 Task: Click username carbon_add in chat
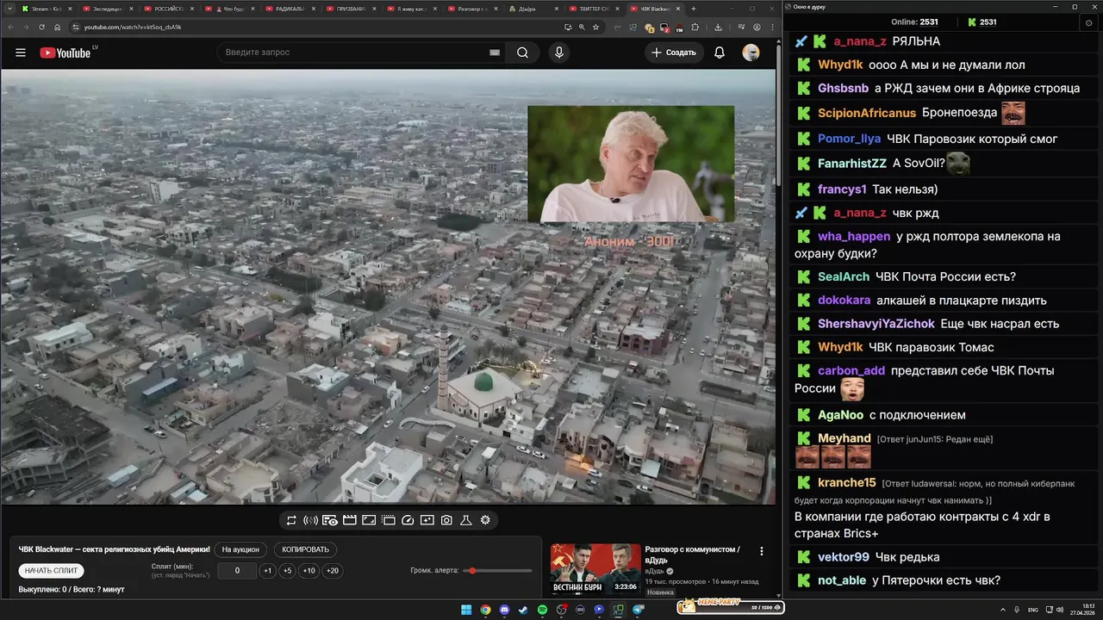(x=851, y=370)
